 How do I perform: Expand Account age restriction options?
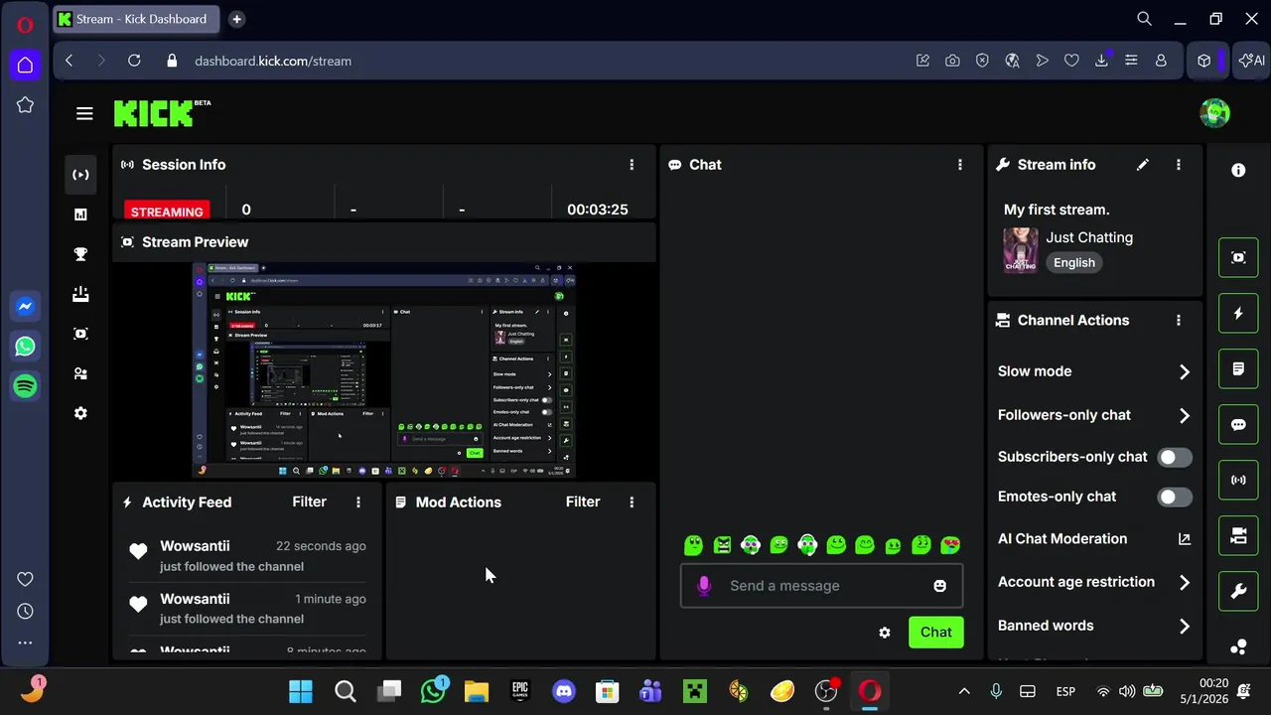coord(1184,582)
